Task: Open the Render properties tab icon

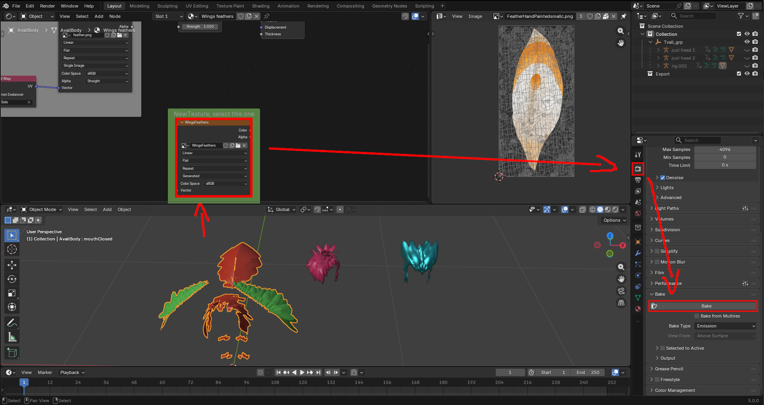Action: tap(638, 169)
